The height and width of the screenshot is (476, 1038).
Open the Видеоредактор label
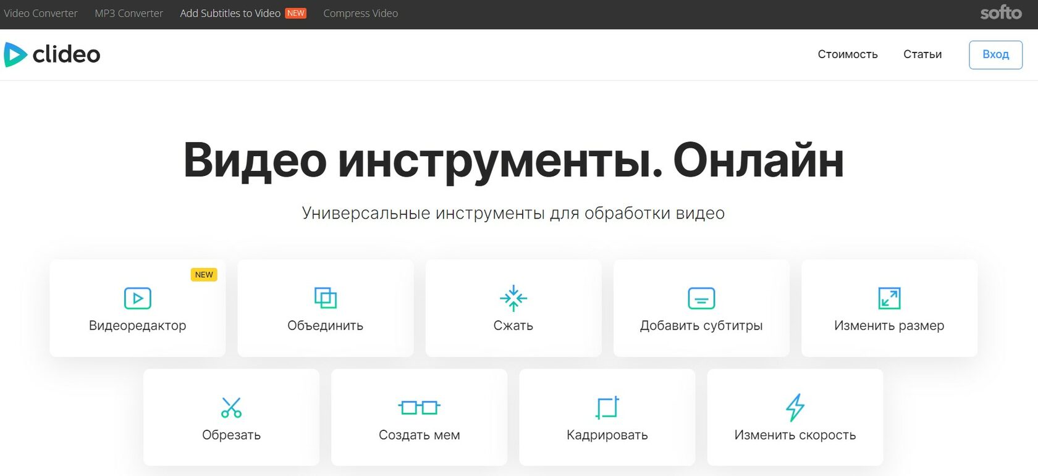click(x=137, y=325)
